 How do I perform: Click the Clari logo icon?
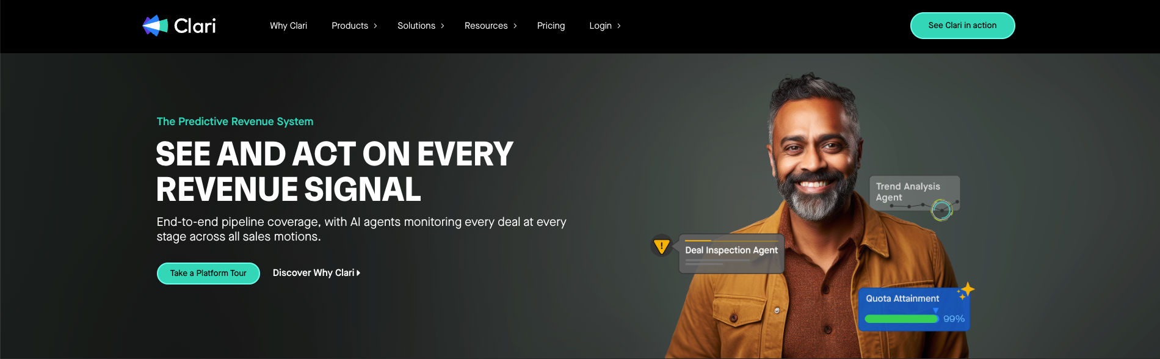click(155, 26)
